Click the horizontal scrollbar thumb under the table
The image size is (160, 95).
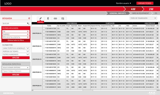point(88,90)
